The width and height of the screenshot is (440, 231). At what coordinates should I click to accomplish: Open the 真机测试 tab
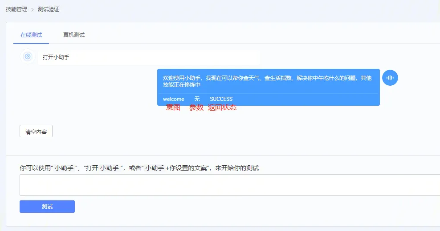pyautogui.click(x=74, y=35)
